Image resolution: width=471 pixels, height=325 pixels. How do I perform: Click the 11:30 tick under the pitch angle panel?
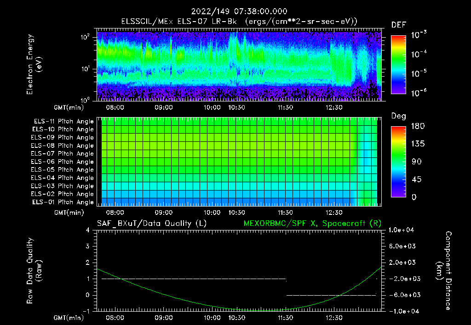(x=285, y=213)
